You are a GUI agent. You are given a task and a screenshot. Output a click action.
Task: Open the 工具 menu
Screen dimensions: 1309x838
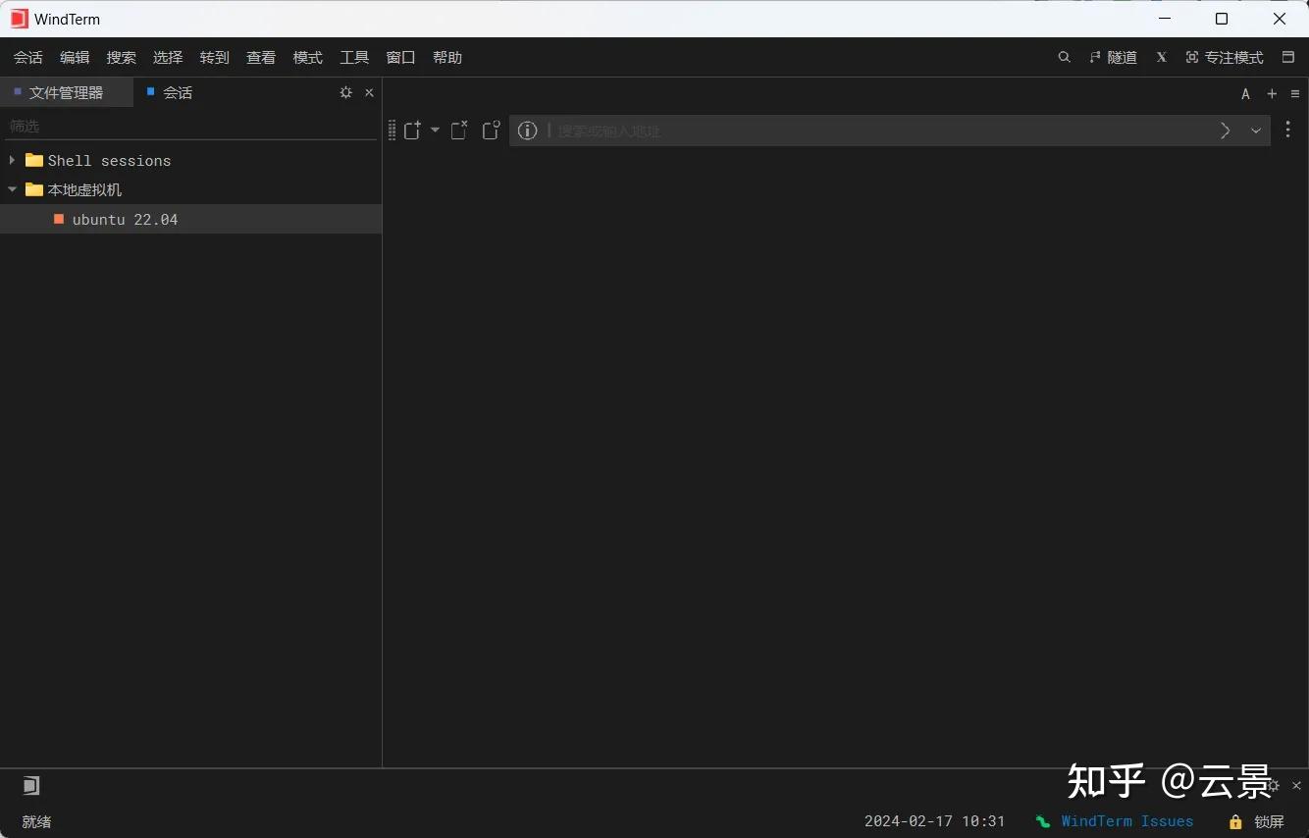(x=354, y=57)
